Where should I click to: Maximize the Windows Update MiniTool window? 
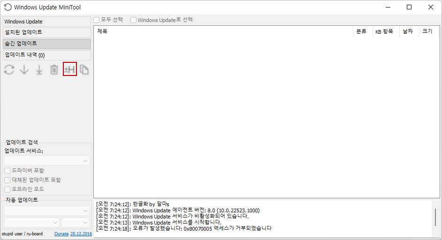click(x=409, y=7)
